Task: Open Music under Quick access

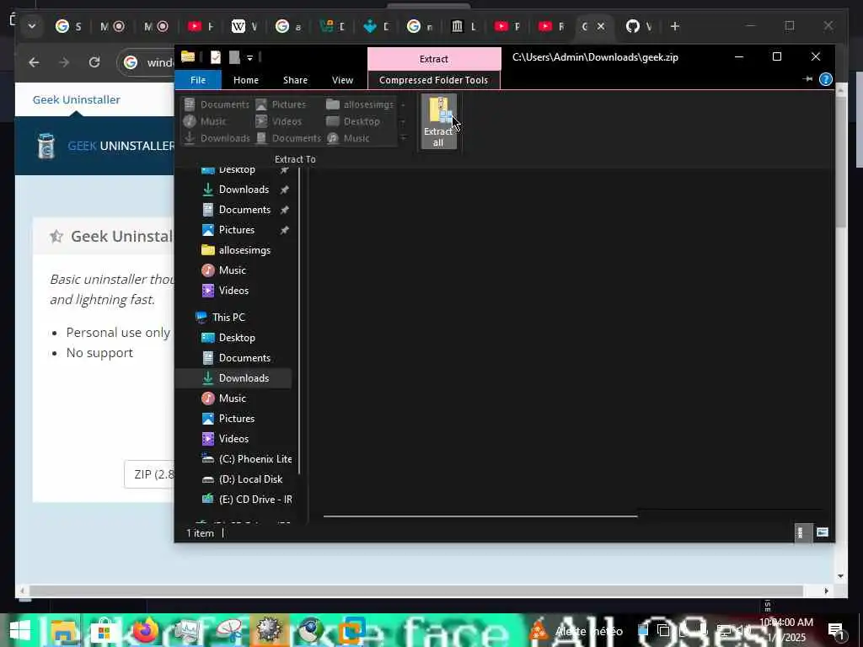Action: tap(223, 270)
